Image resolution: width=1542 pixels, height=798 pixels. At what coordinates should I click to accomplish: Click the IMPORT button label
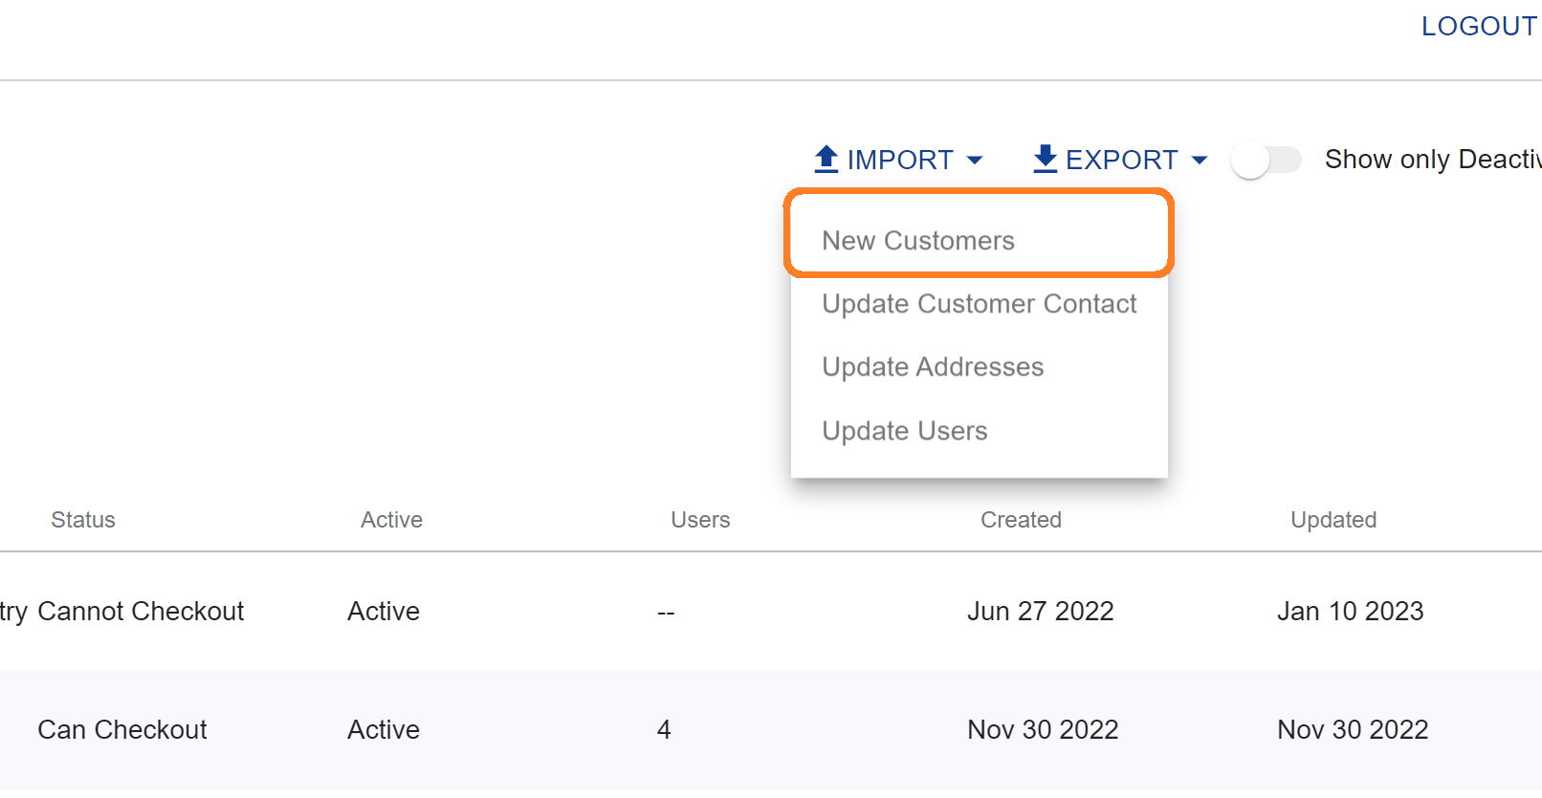pos(900,160)
